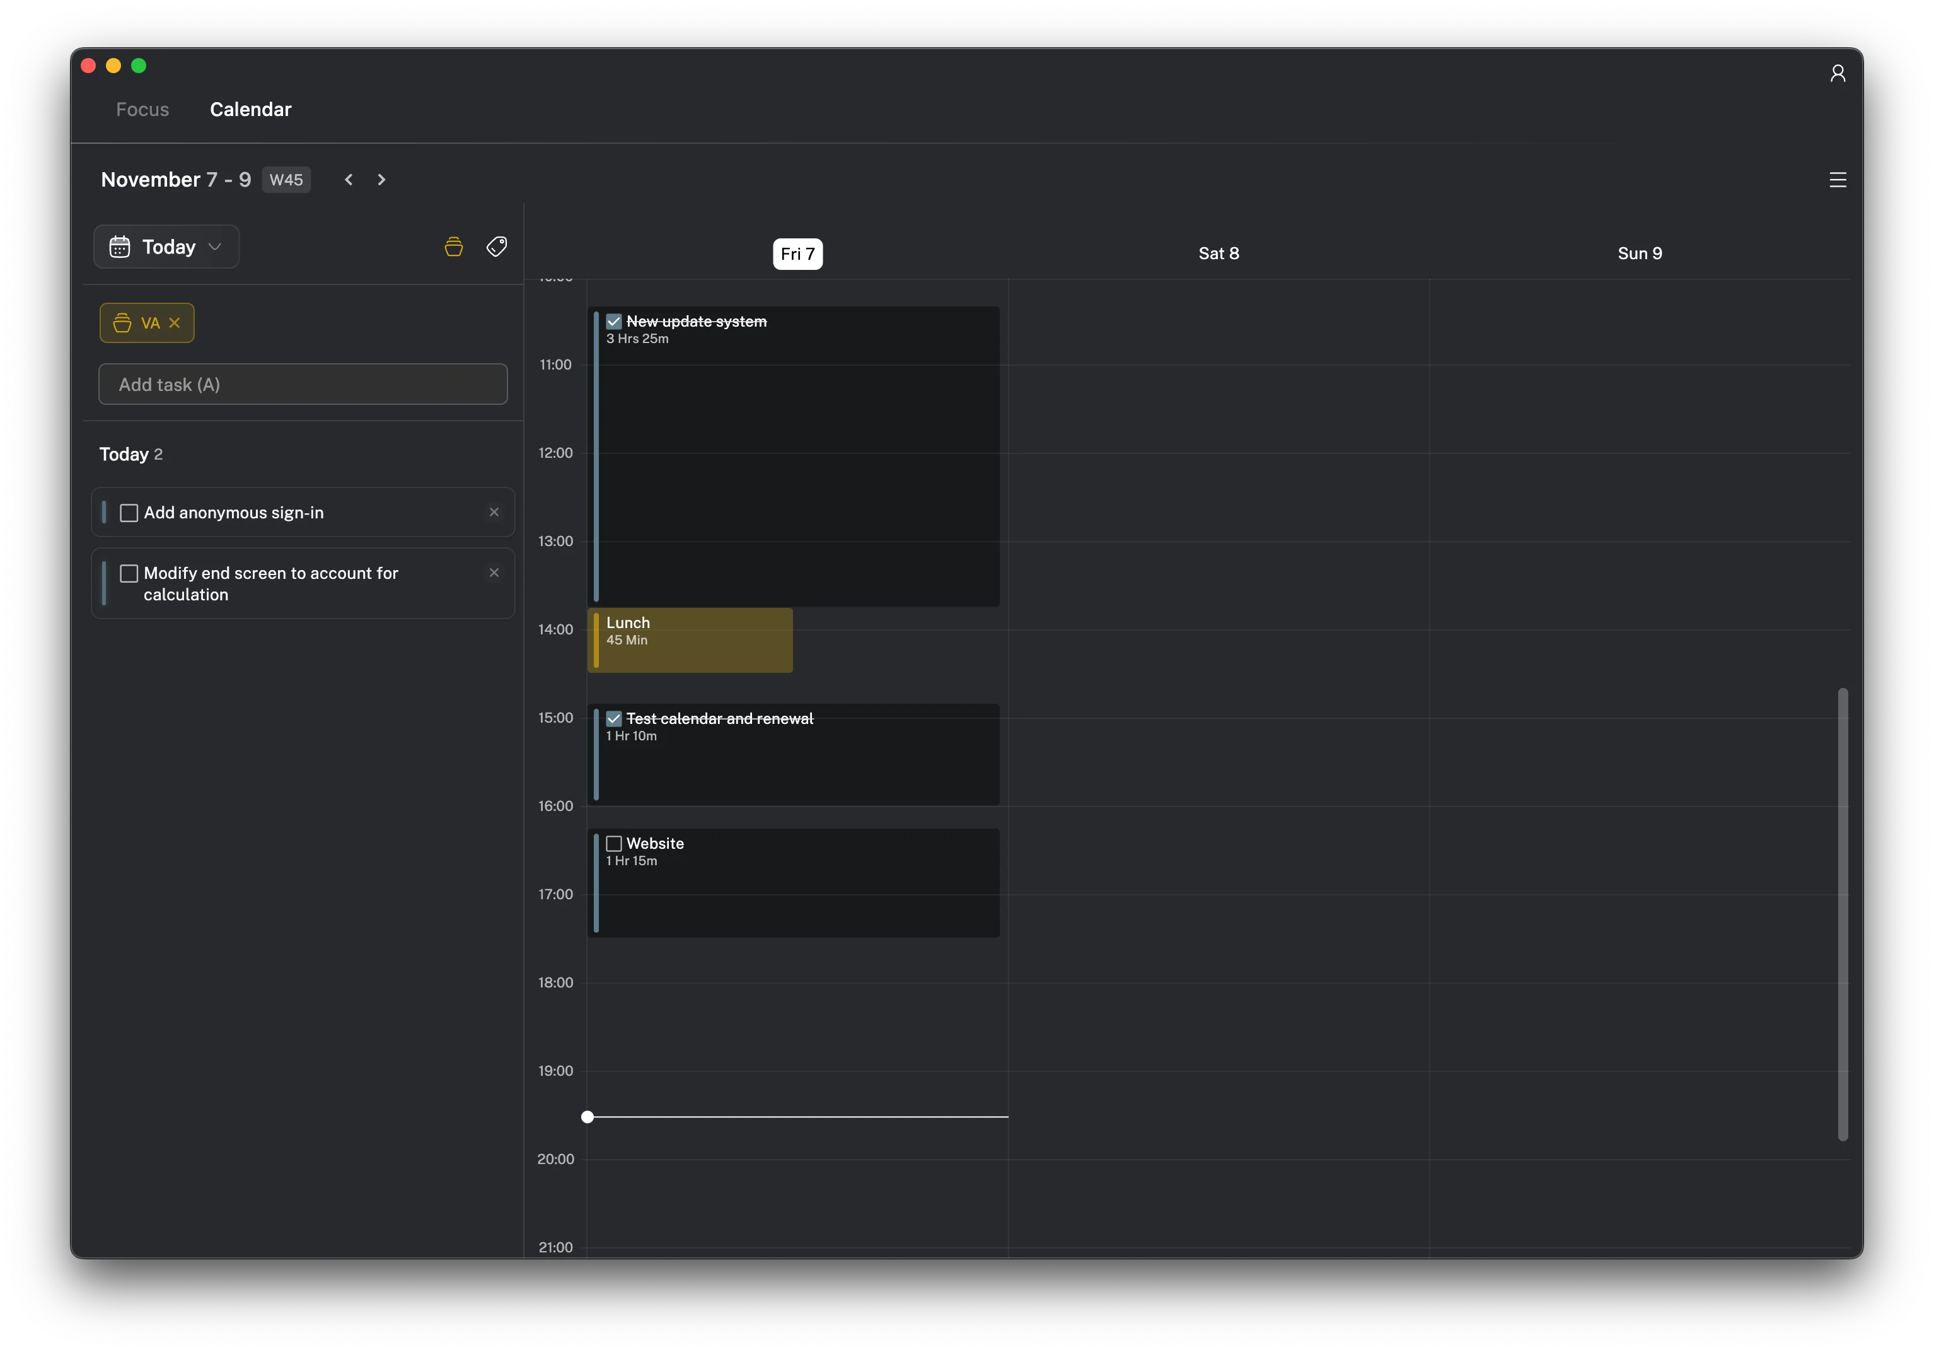Click the Fri 7 day header
1934x1352 pixels.
(x=797, y=253)
